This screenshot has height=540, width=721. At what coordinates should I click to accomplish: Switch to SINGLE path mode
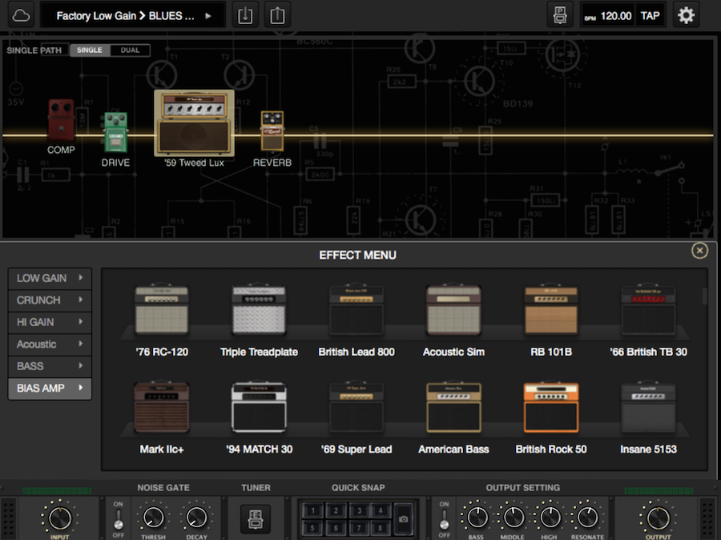click(90, 50)
